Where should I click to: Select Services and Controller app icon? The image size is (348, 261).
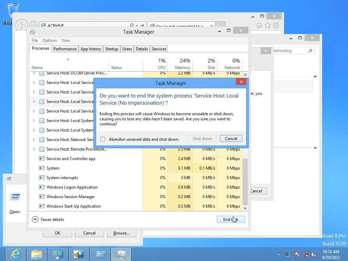pyautogui.click(x=42, y=159)
